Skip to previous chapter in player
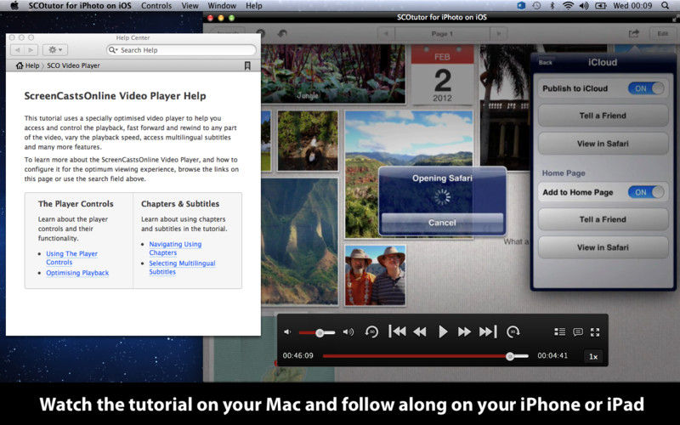Image resolution: width=680 pixels, height=425 pixels. [397, 331]
